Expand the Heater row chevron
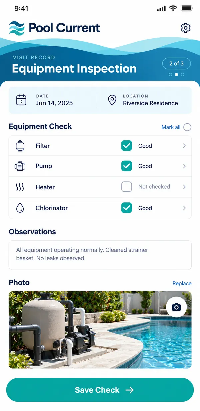 [184, 187]
